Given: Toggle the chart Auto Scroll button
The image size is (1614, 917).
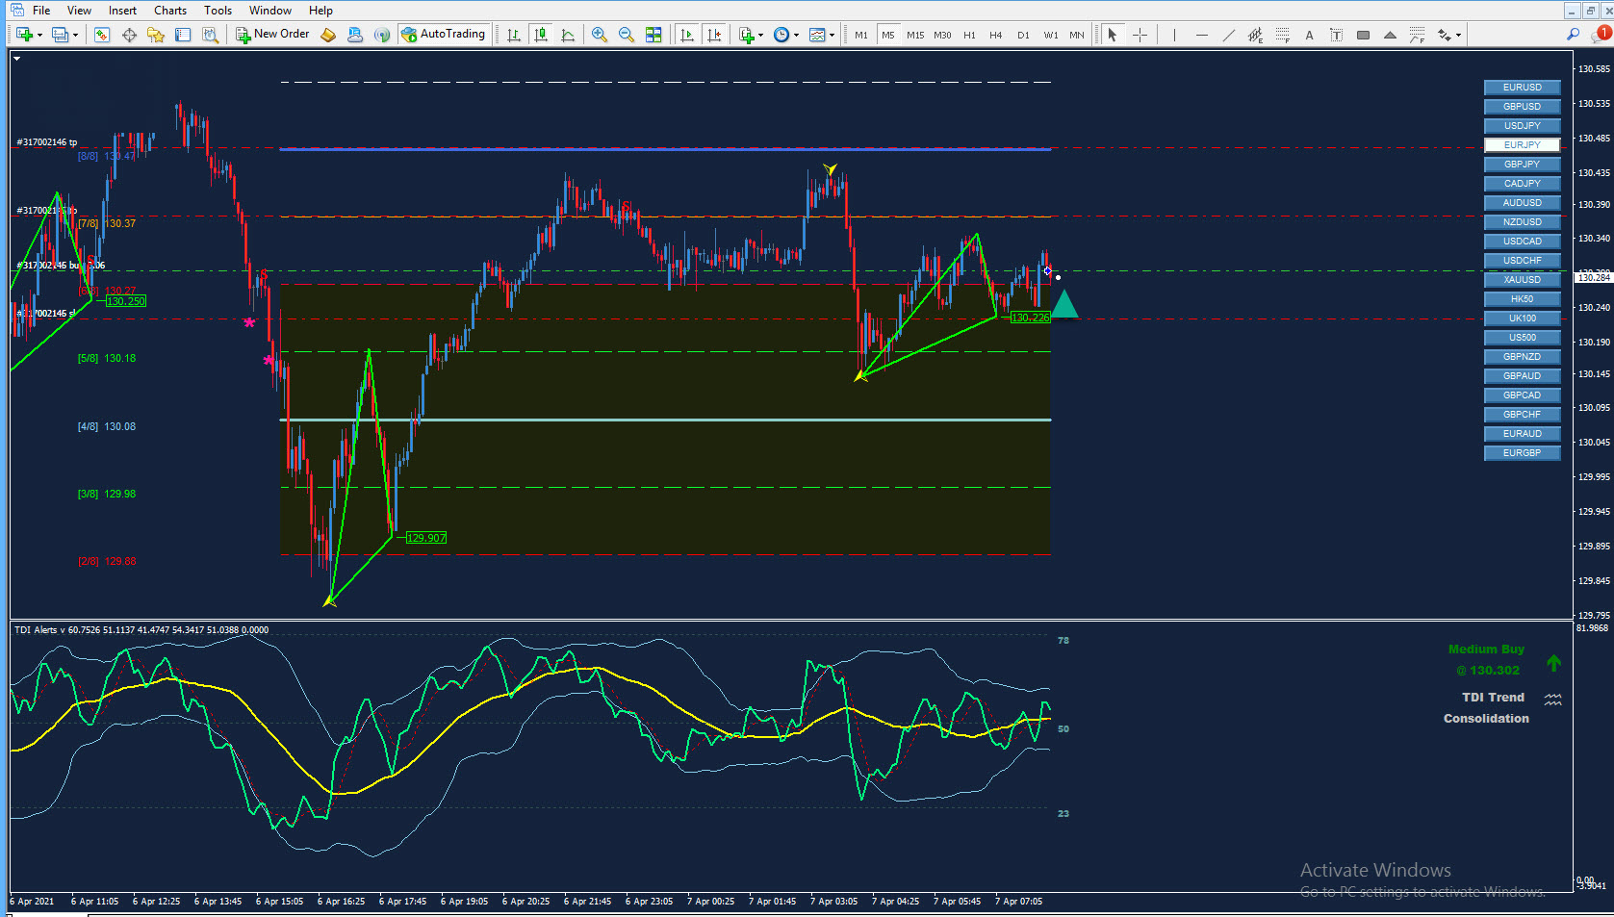Looking at the screenshot, I should (x=686, y=35).
